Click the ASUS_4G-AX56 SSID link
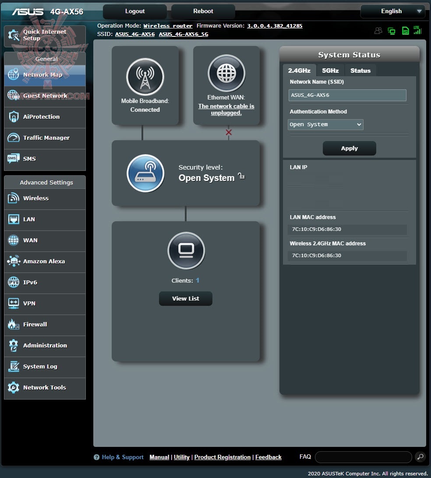 (135, 34)
